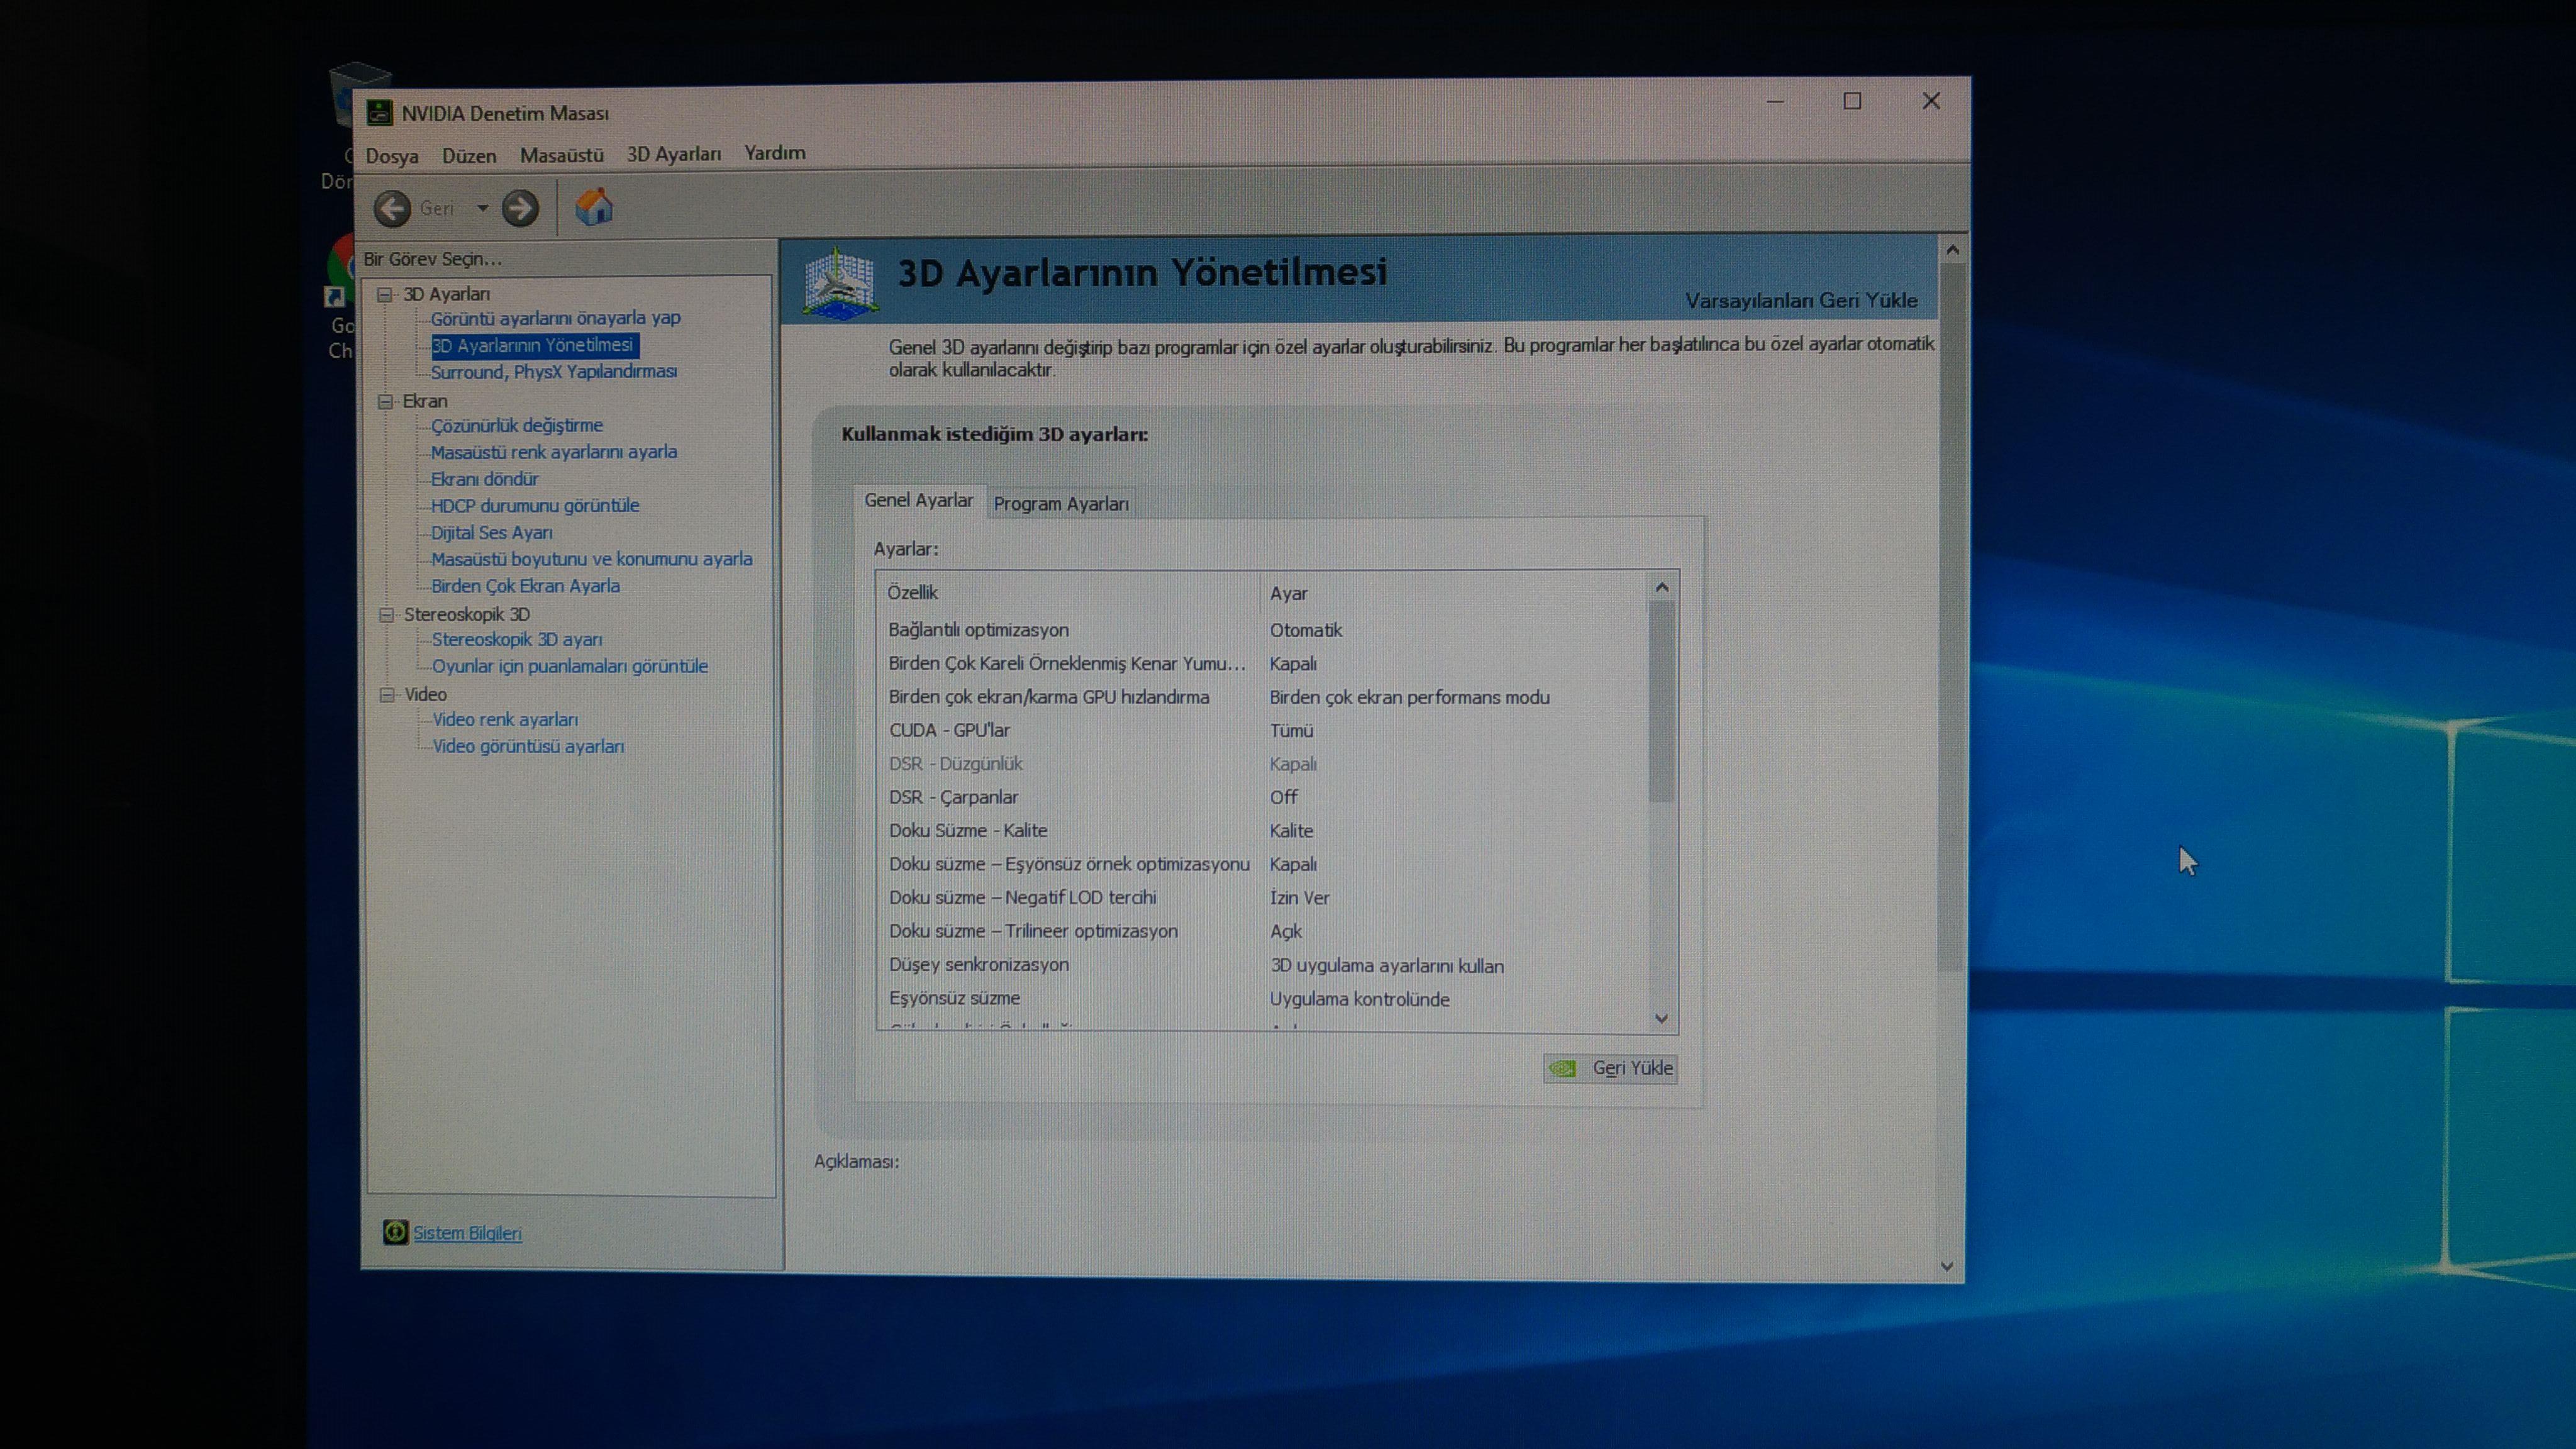Collapse the Video tree node

click(387, 695)
